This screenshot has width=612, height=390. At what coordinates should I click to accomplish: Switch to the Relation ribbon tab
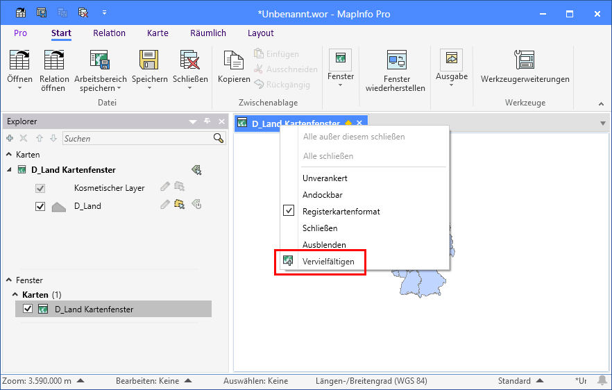(110, 33)
